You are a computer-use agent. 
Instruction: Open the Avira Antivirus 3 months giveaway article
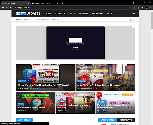[x=74, y=106]
